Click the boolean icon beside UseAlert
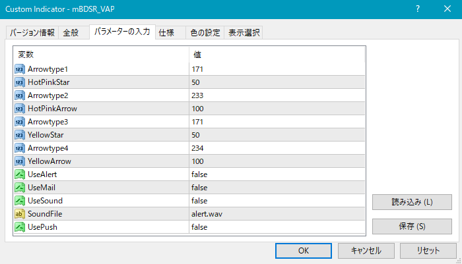The height and width of the screenshot is (264, 462). pyautogui.click(x=19, y=174)
